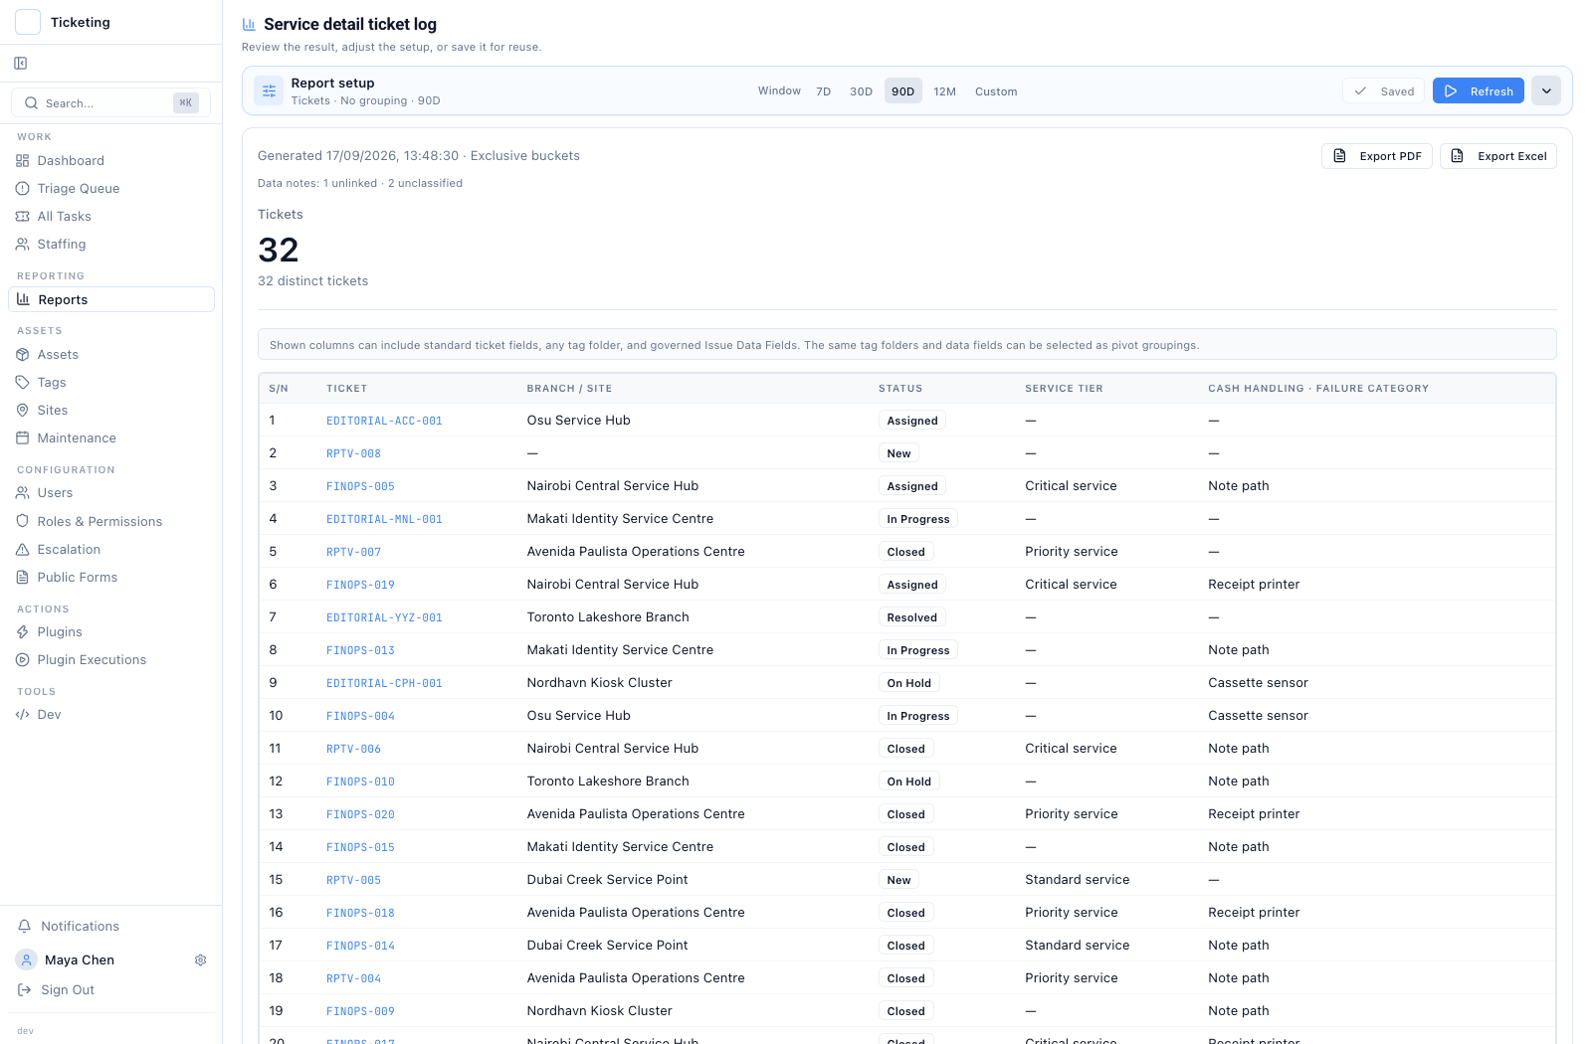
Task: Expand the dropdown next to Refresh
Action: tap(1546, 91)
